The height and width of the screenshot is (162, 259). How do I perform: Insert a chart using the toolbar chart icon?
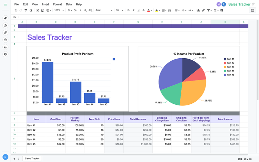[x=198, y=11]
